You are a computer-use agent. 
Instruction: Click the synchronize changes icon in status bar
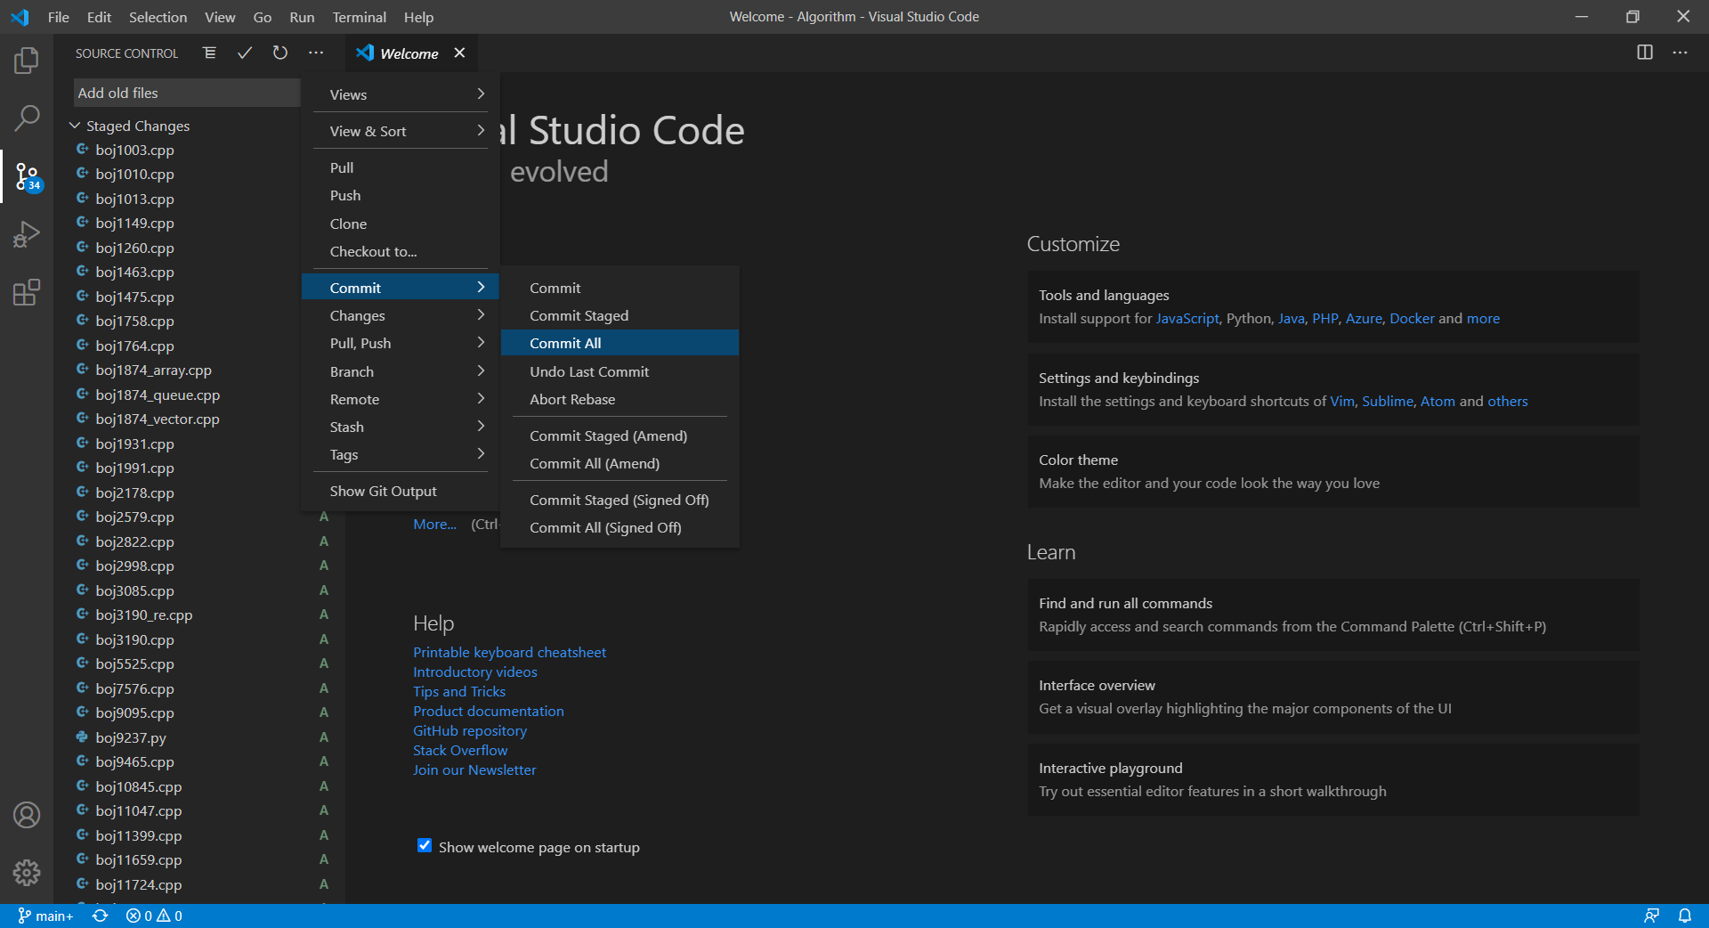[x=101, y=916]
